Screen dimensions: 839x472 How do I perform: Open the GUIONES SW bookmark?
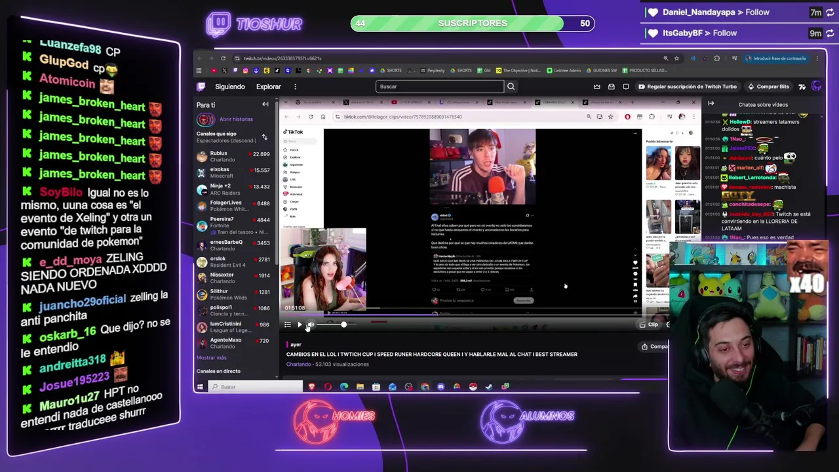[x=601, y=71]
